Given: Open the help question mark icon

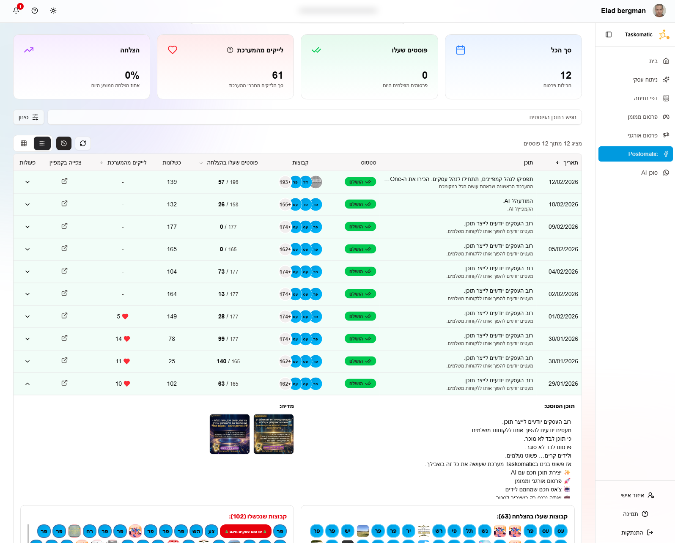Looking at the screenshot, I should tap(35, 11).
